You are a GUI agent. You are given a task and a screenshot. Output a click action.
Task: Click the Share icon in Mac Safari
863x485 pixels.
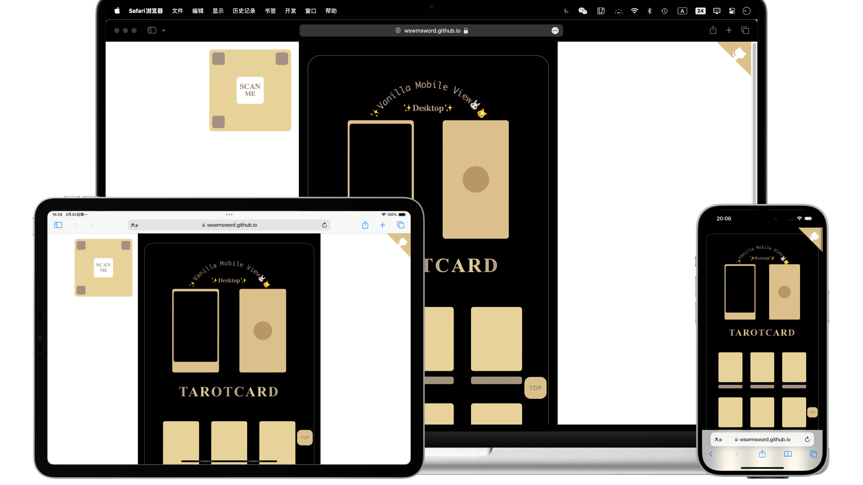[713, 30]
